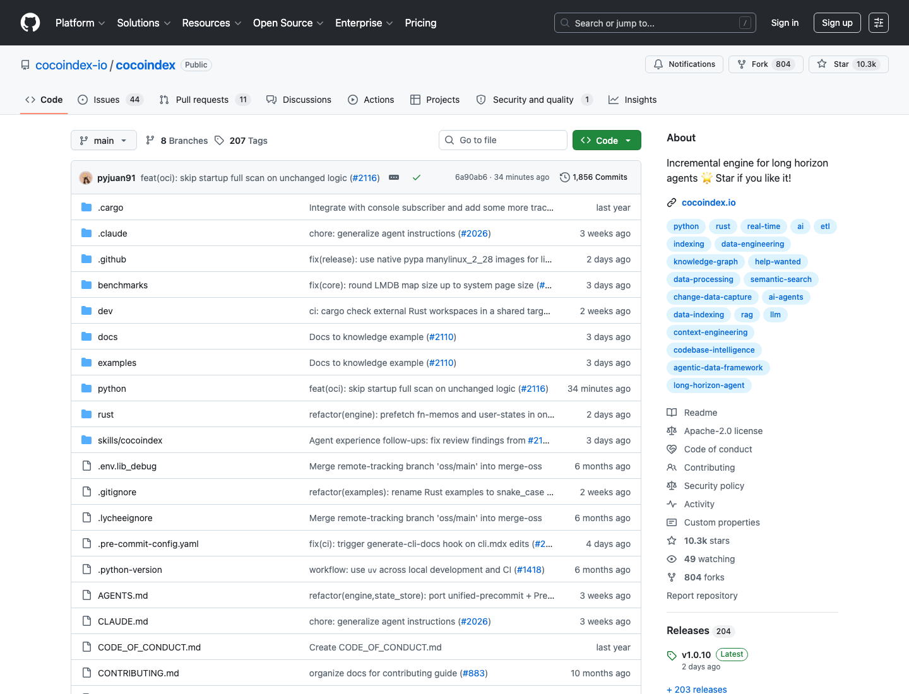Click the notifications bell icon

coord(658,64)
